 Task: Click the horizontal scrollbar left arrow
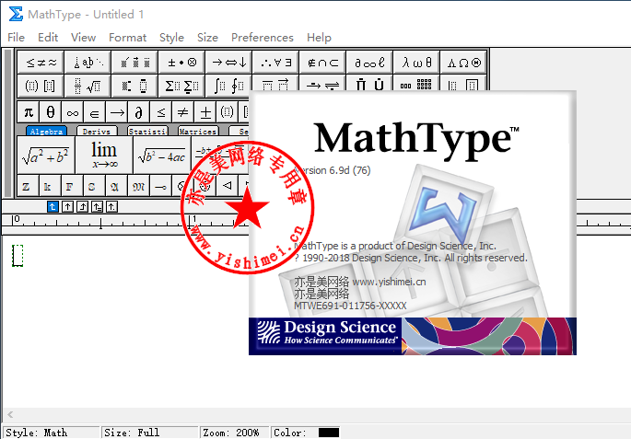click(x=10, y=414)
